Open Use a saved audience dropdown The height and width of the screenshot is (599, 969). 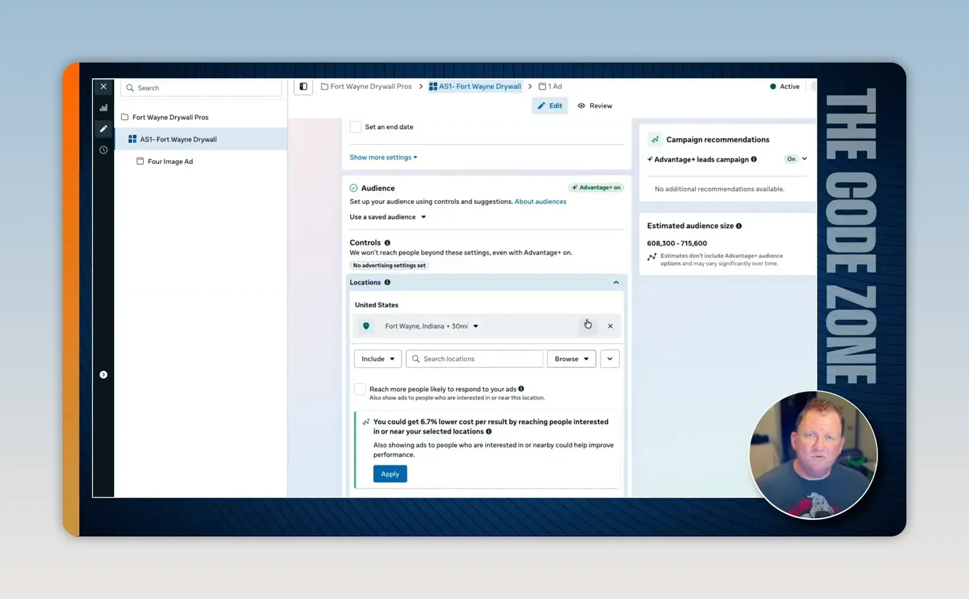388,217
